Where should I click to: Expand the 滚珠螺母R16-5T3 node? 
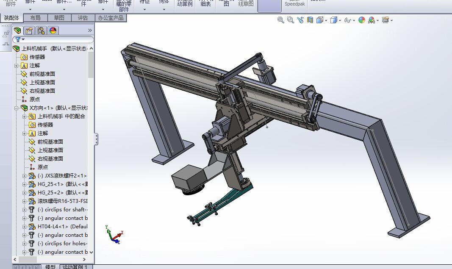pyautogui.click(x=25, y=201)
